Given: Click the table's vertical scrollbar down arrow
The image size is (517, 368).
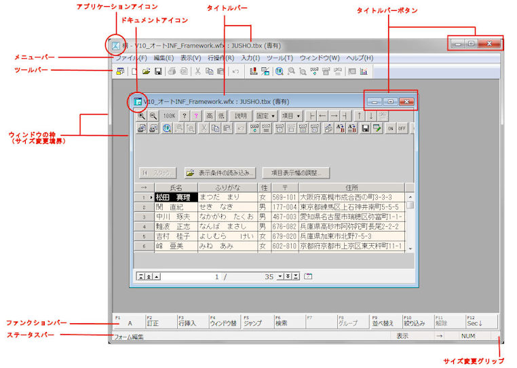Looking at the screenshot, I should point(410,249).
